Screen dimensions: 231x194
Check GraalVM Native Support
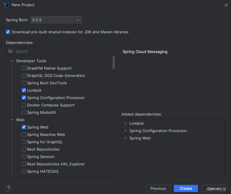pos(24,68)
